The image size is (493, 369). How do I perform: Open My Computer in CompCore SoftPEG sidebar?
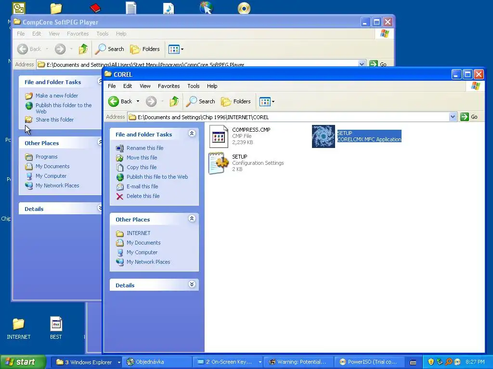click(51, 176)
